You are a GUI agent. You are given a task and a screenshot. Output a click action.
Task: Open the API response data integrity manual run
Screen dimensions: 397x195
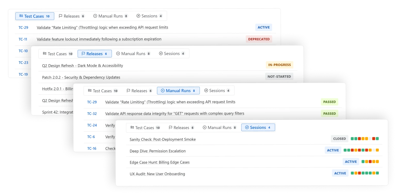(175, 113)
